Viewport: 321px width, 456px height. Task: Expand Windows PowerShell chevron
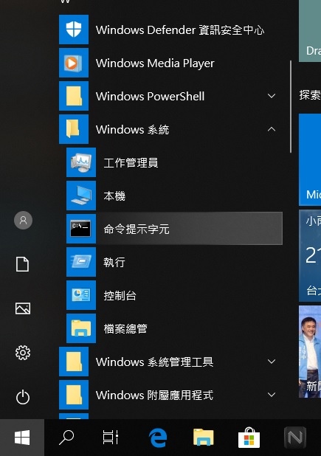coord(272,96)
